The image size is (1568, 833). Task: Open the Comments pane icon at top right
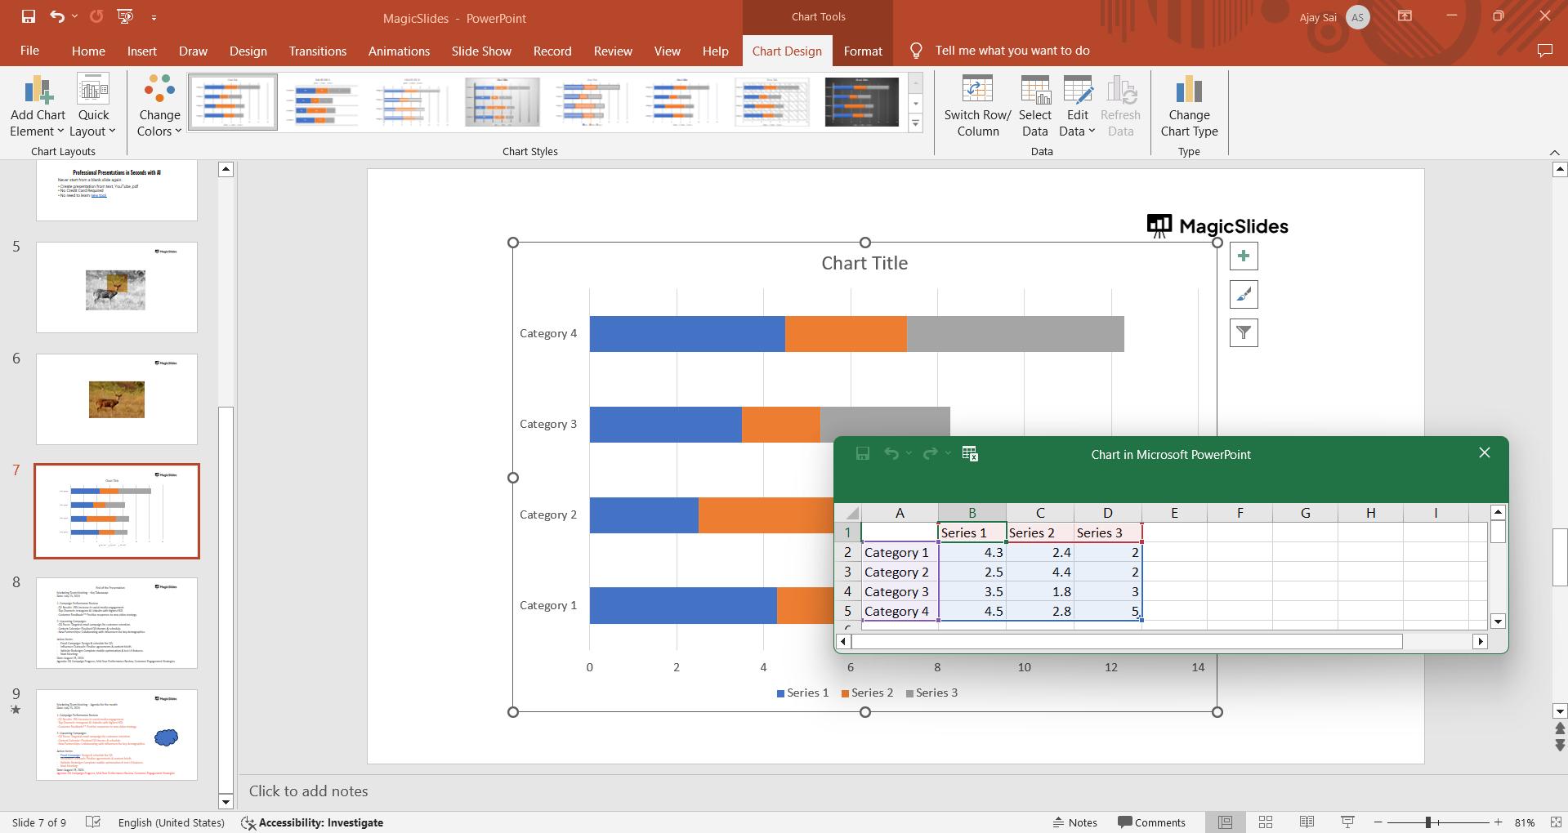coord(1544,51)
